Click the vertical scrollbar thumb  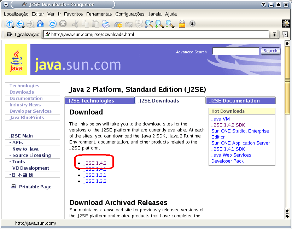pos(287,81)
